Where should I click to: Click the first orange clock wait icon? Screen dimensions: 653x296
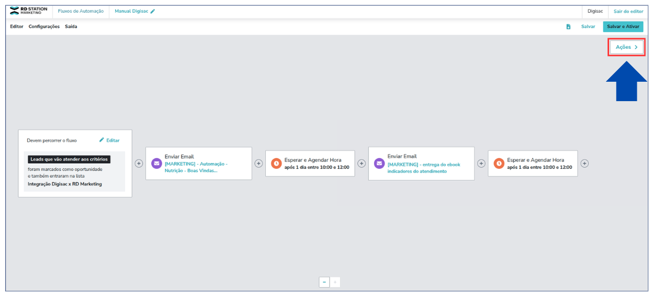pos(276,163)
